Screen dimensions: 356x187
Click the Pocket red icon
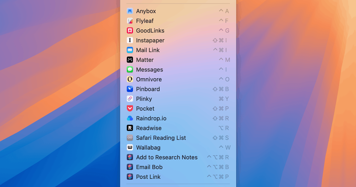click(130, 109)
